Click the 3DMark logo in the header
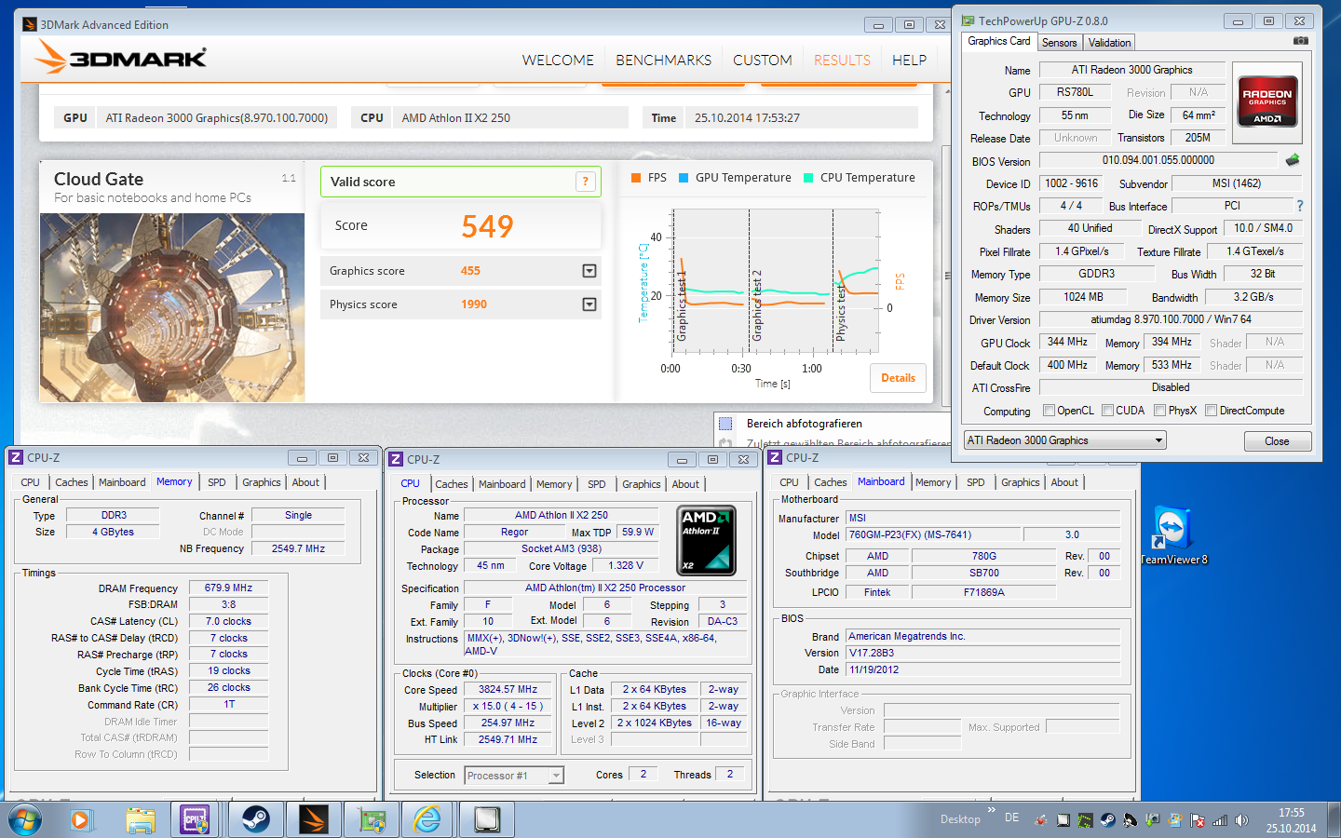 coord(121,58)
